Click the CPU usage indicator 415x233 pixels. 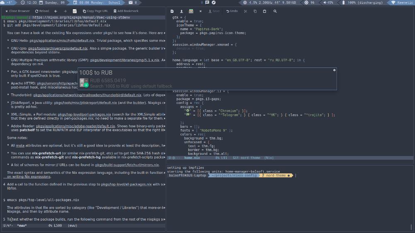(269, 2)
